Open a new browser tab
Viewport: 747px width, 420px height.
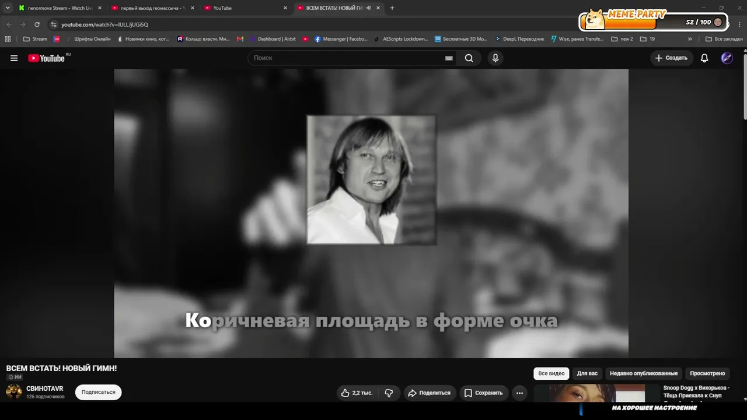[x=392, y=8]
